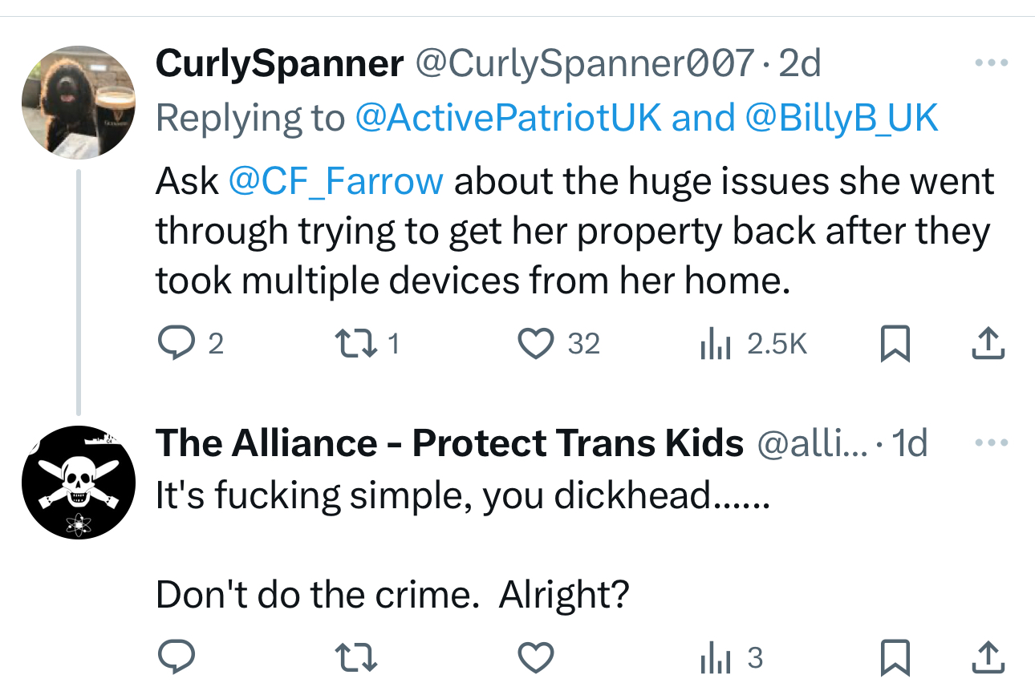Open the @BillyB_UK profile link

(x=842, y=118)
